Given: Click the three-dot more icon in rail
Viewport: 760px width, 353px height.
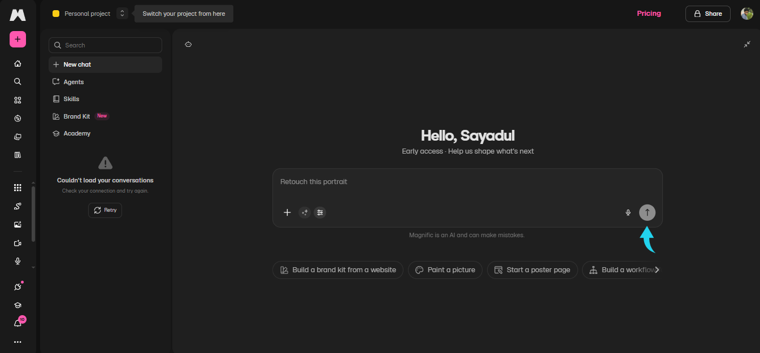Looking at the screenshot, I should coord(18,342).
